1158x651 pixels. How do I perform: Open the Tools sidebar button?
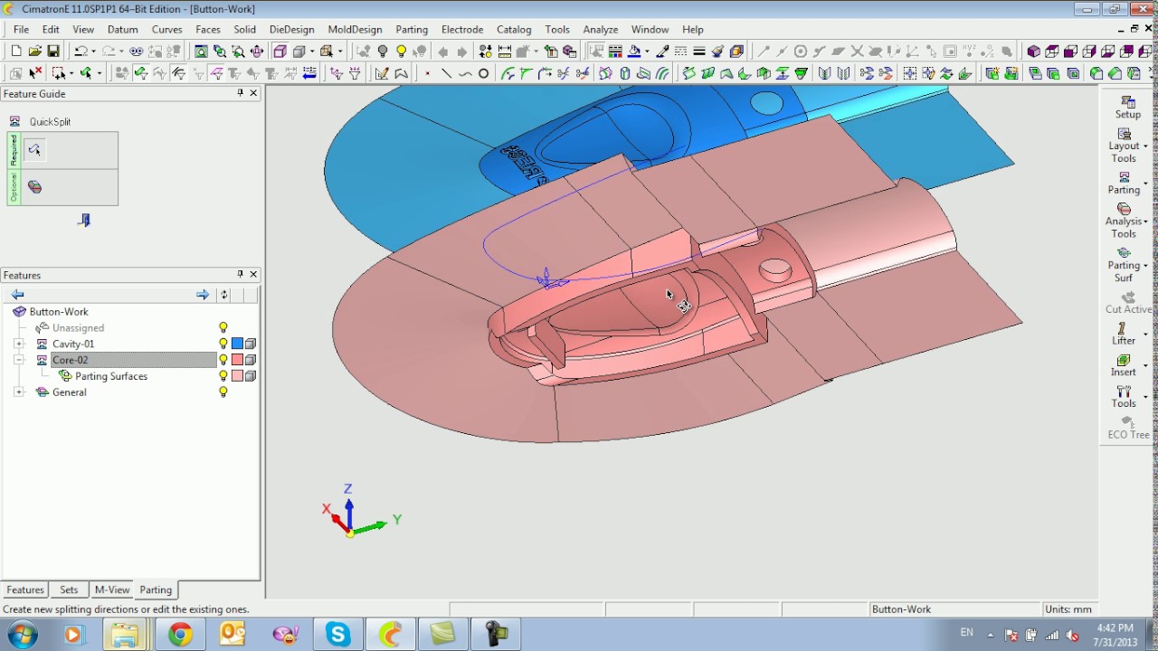[1124, 397]
